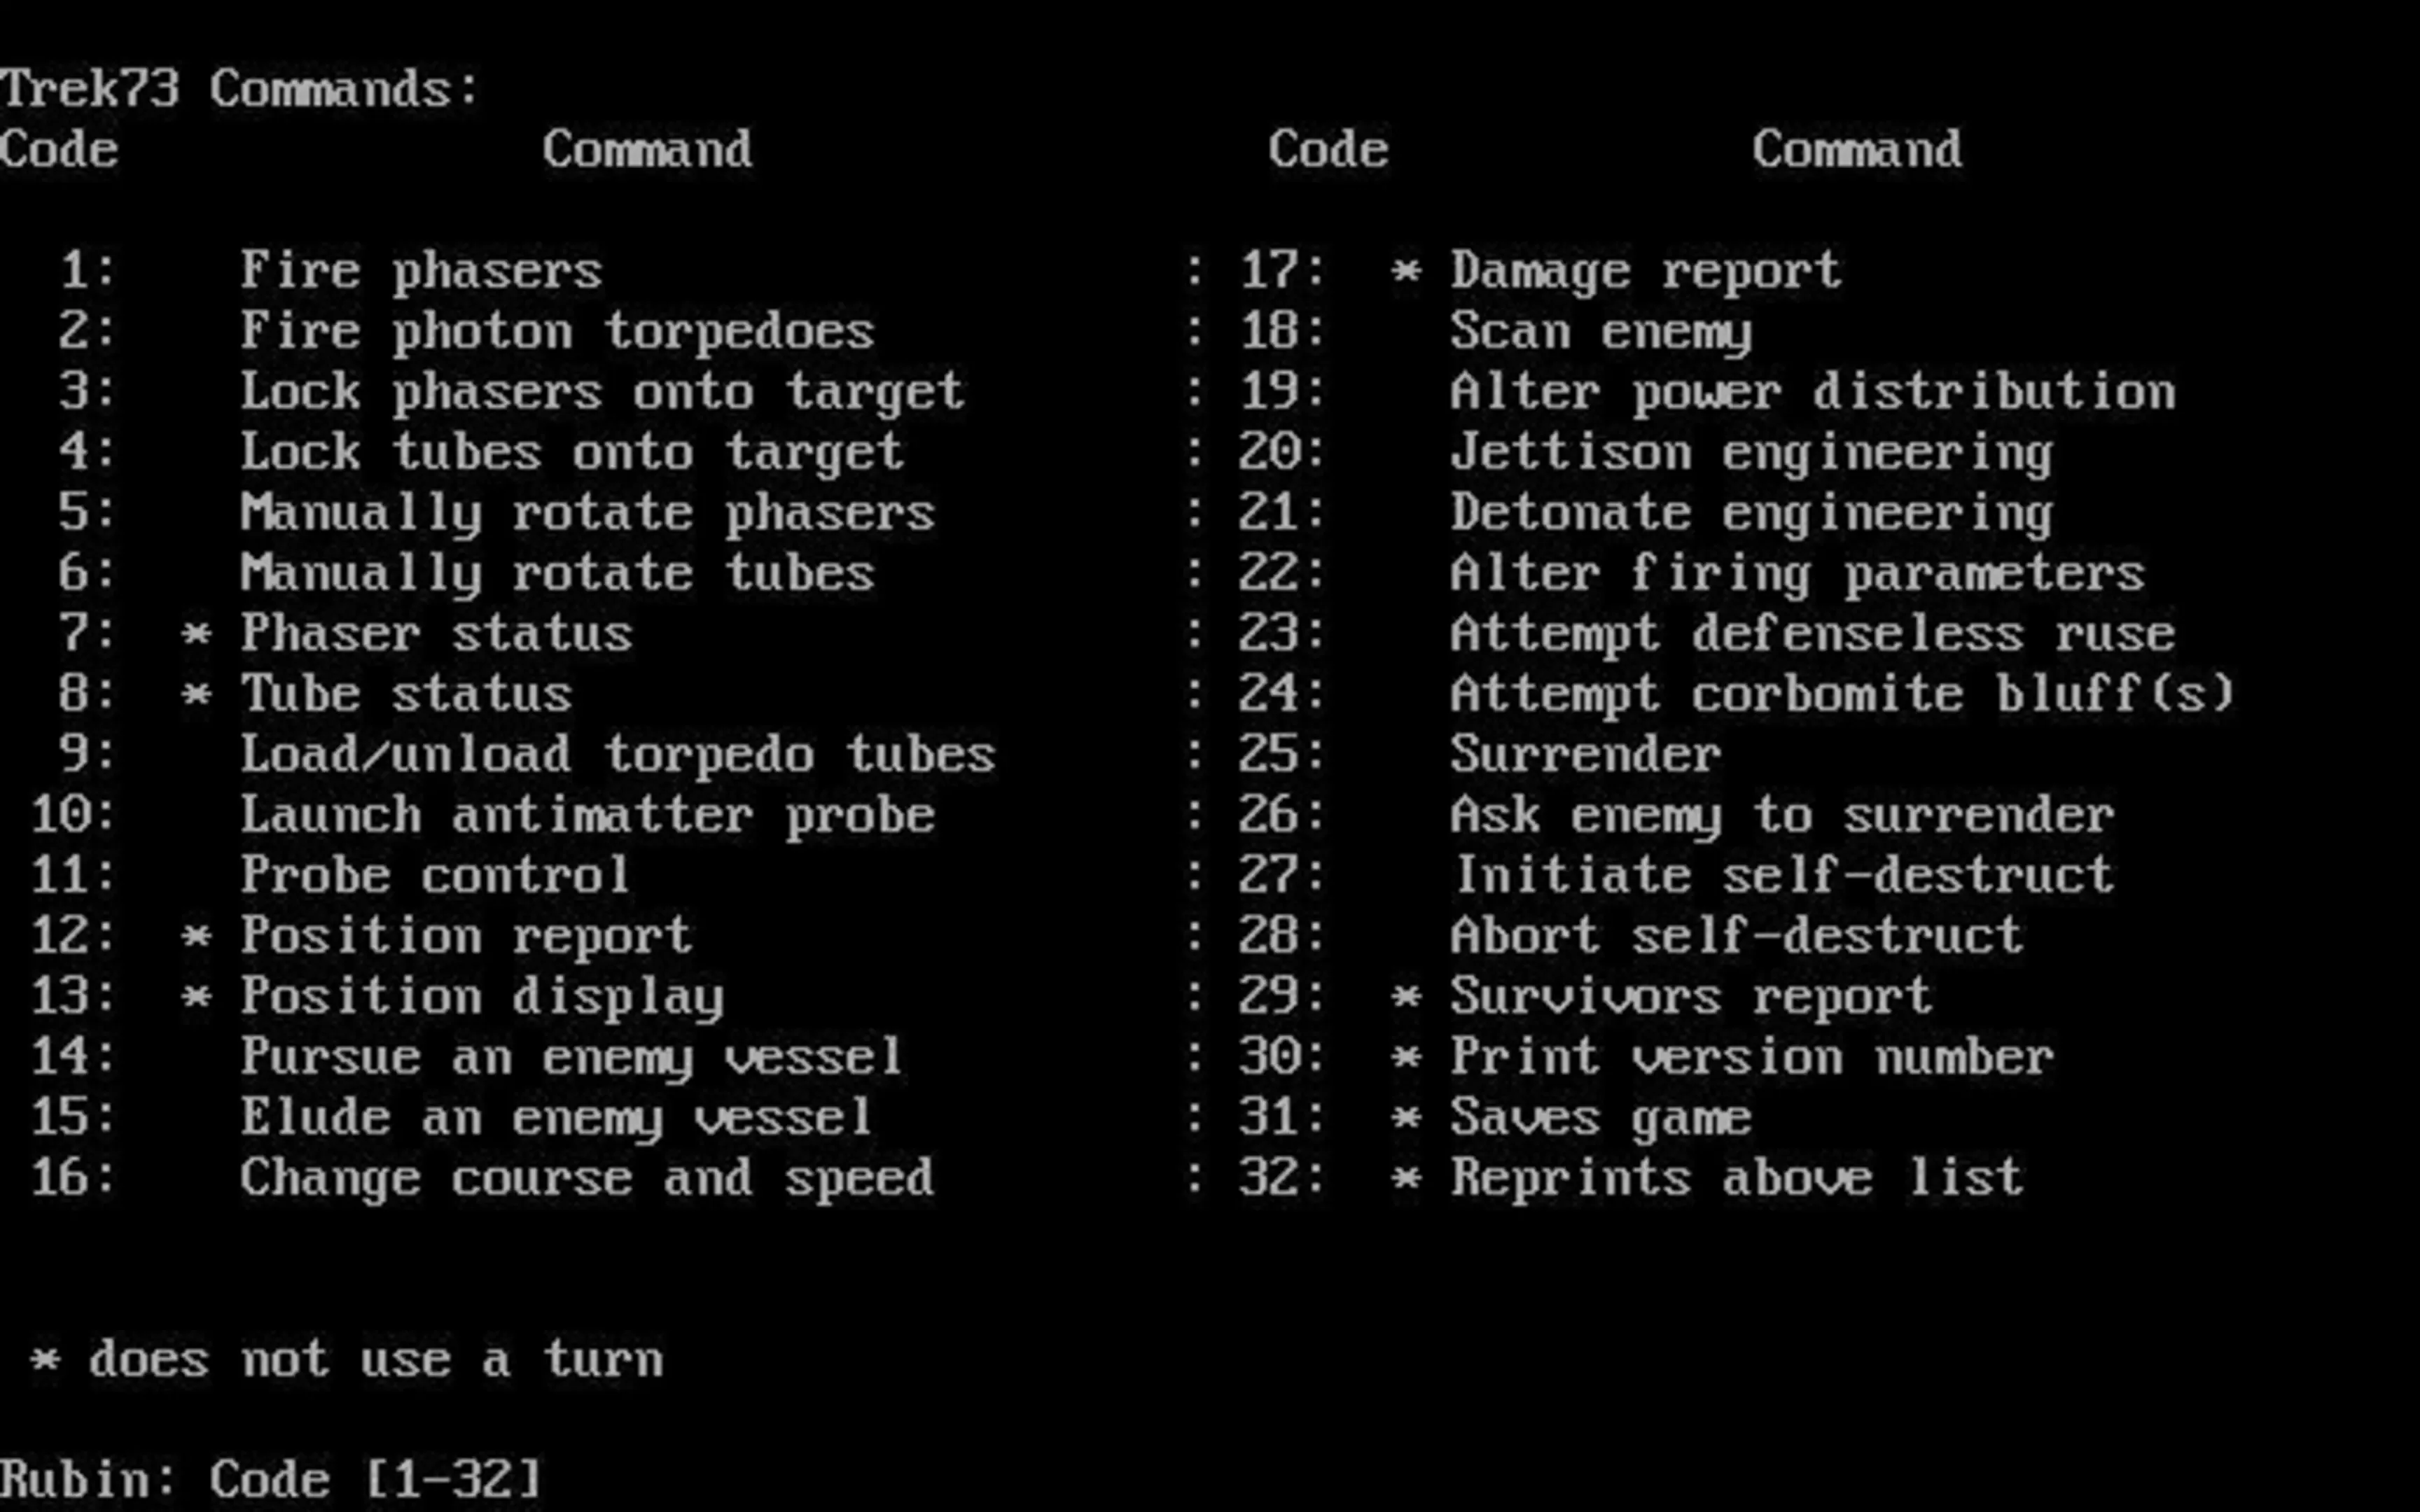Click Jettison engineering entry
This screenshot has height=1512, width=2420.
[x=1751, y=453]
